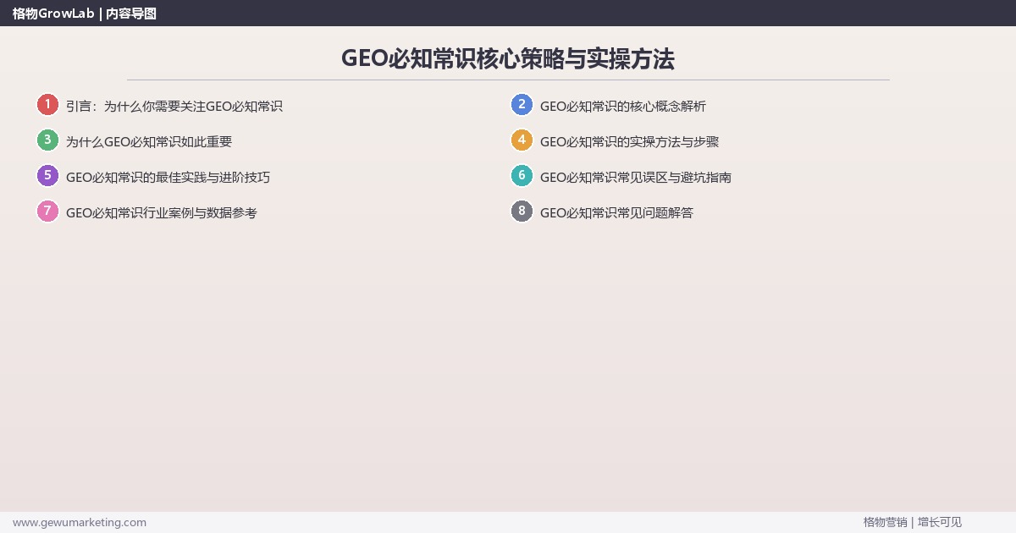
Task: Click the teal number 6 circle badge
Action: pyautogui.click(x=522, y=176)
